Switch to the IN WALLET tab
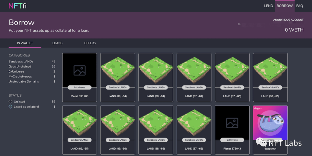 coord(25,43)
